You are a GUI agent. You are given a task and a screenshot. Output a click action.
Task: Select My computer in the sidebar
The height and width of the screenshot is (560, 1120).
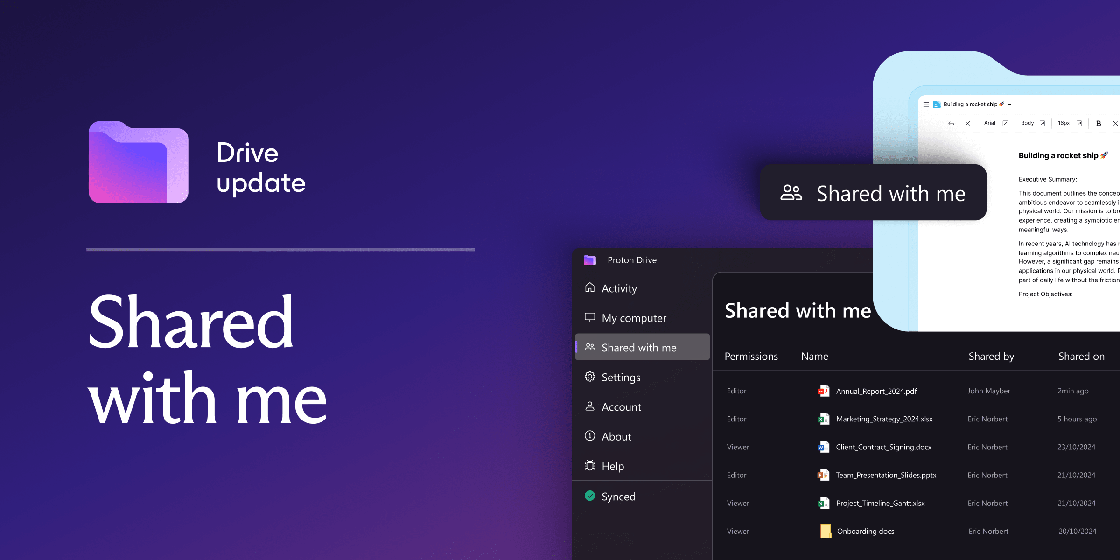[634, 318]
